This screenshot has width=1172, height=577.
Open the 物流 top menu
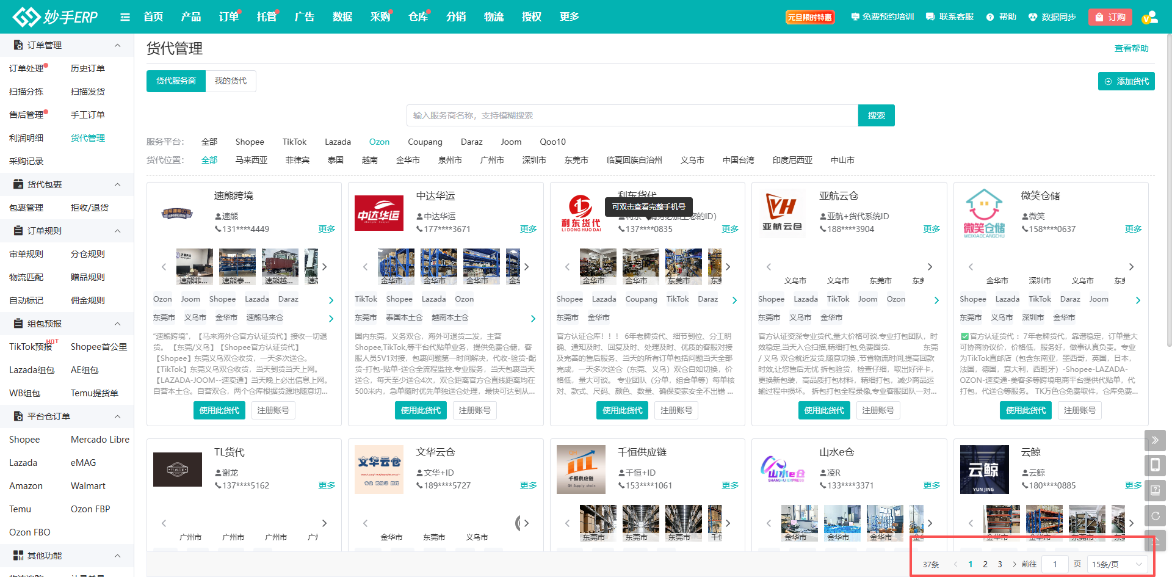pyautogui.click(x=493, y=17)
